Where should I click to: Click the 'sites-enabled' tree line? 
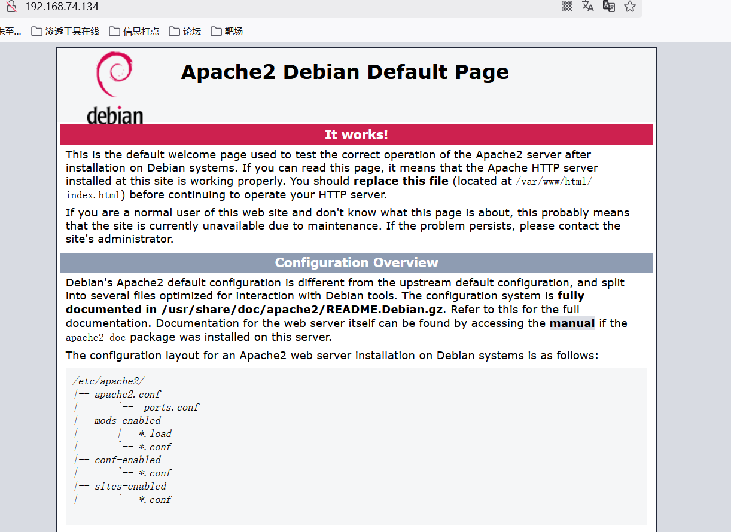130,486
